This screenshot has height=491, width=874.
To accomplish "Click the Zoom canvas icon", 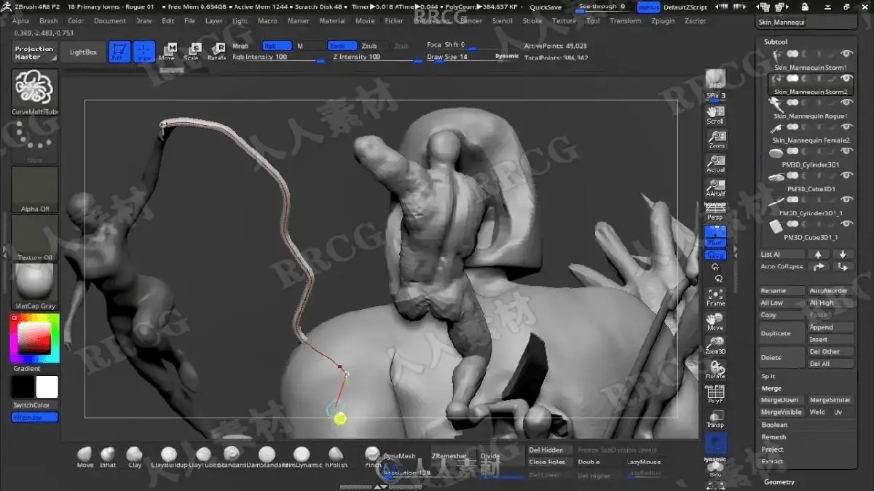I will (x=716, y=140).
